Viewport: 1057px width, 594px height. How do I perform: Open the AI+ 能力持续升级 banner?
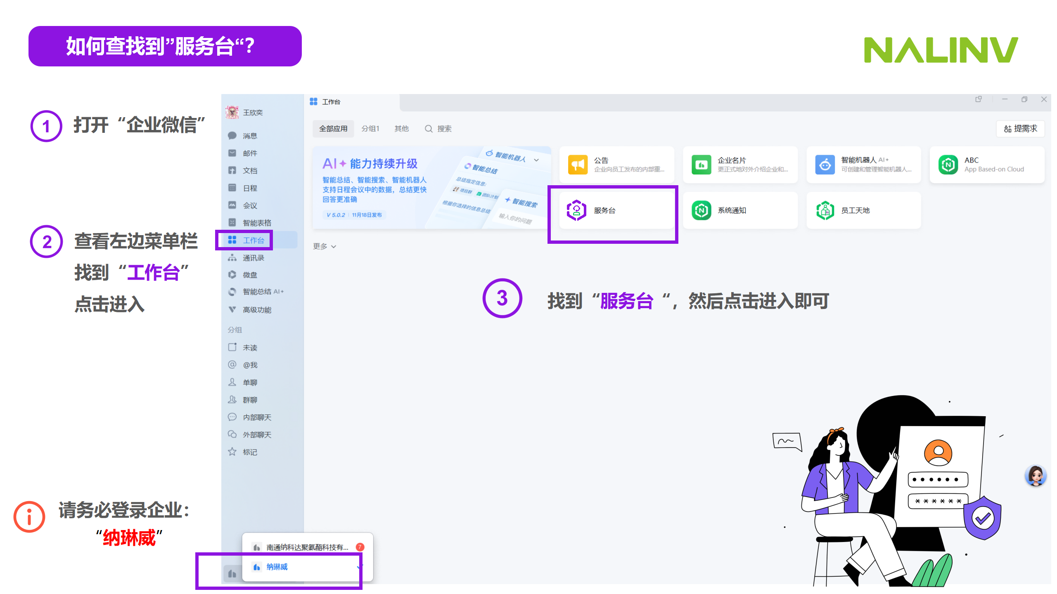tap(431, 188)
